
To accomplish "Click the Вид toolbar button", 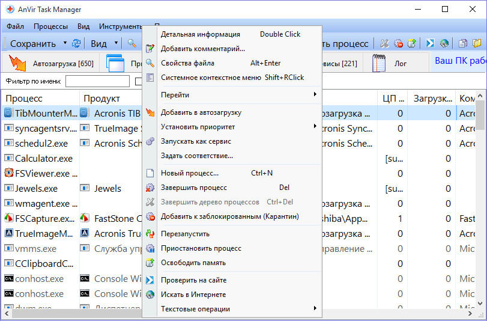I will pos(98,43).
